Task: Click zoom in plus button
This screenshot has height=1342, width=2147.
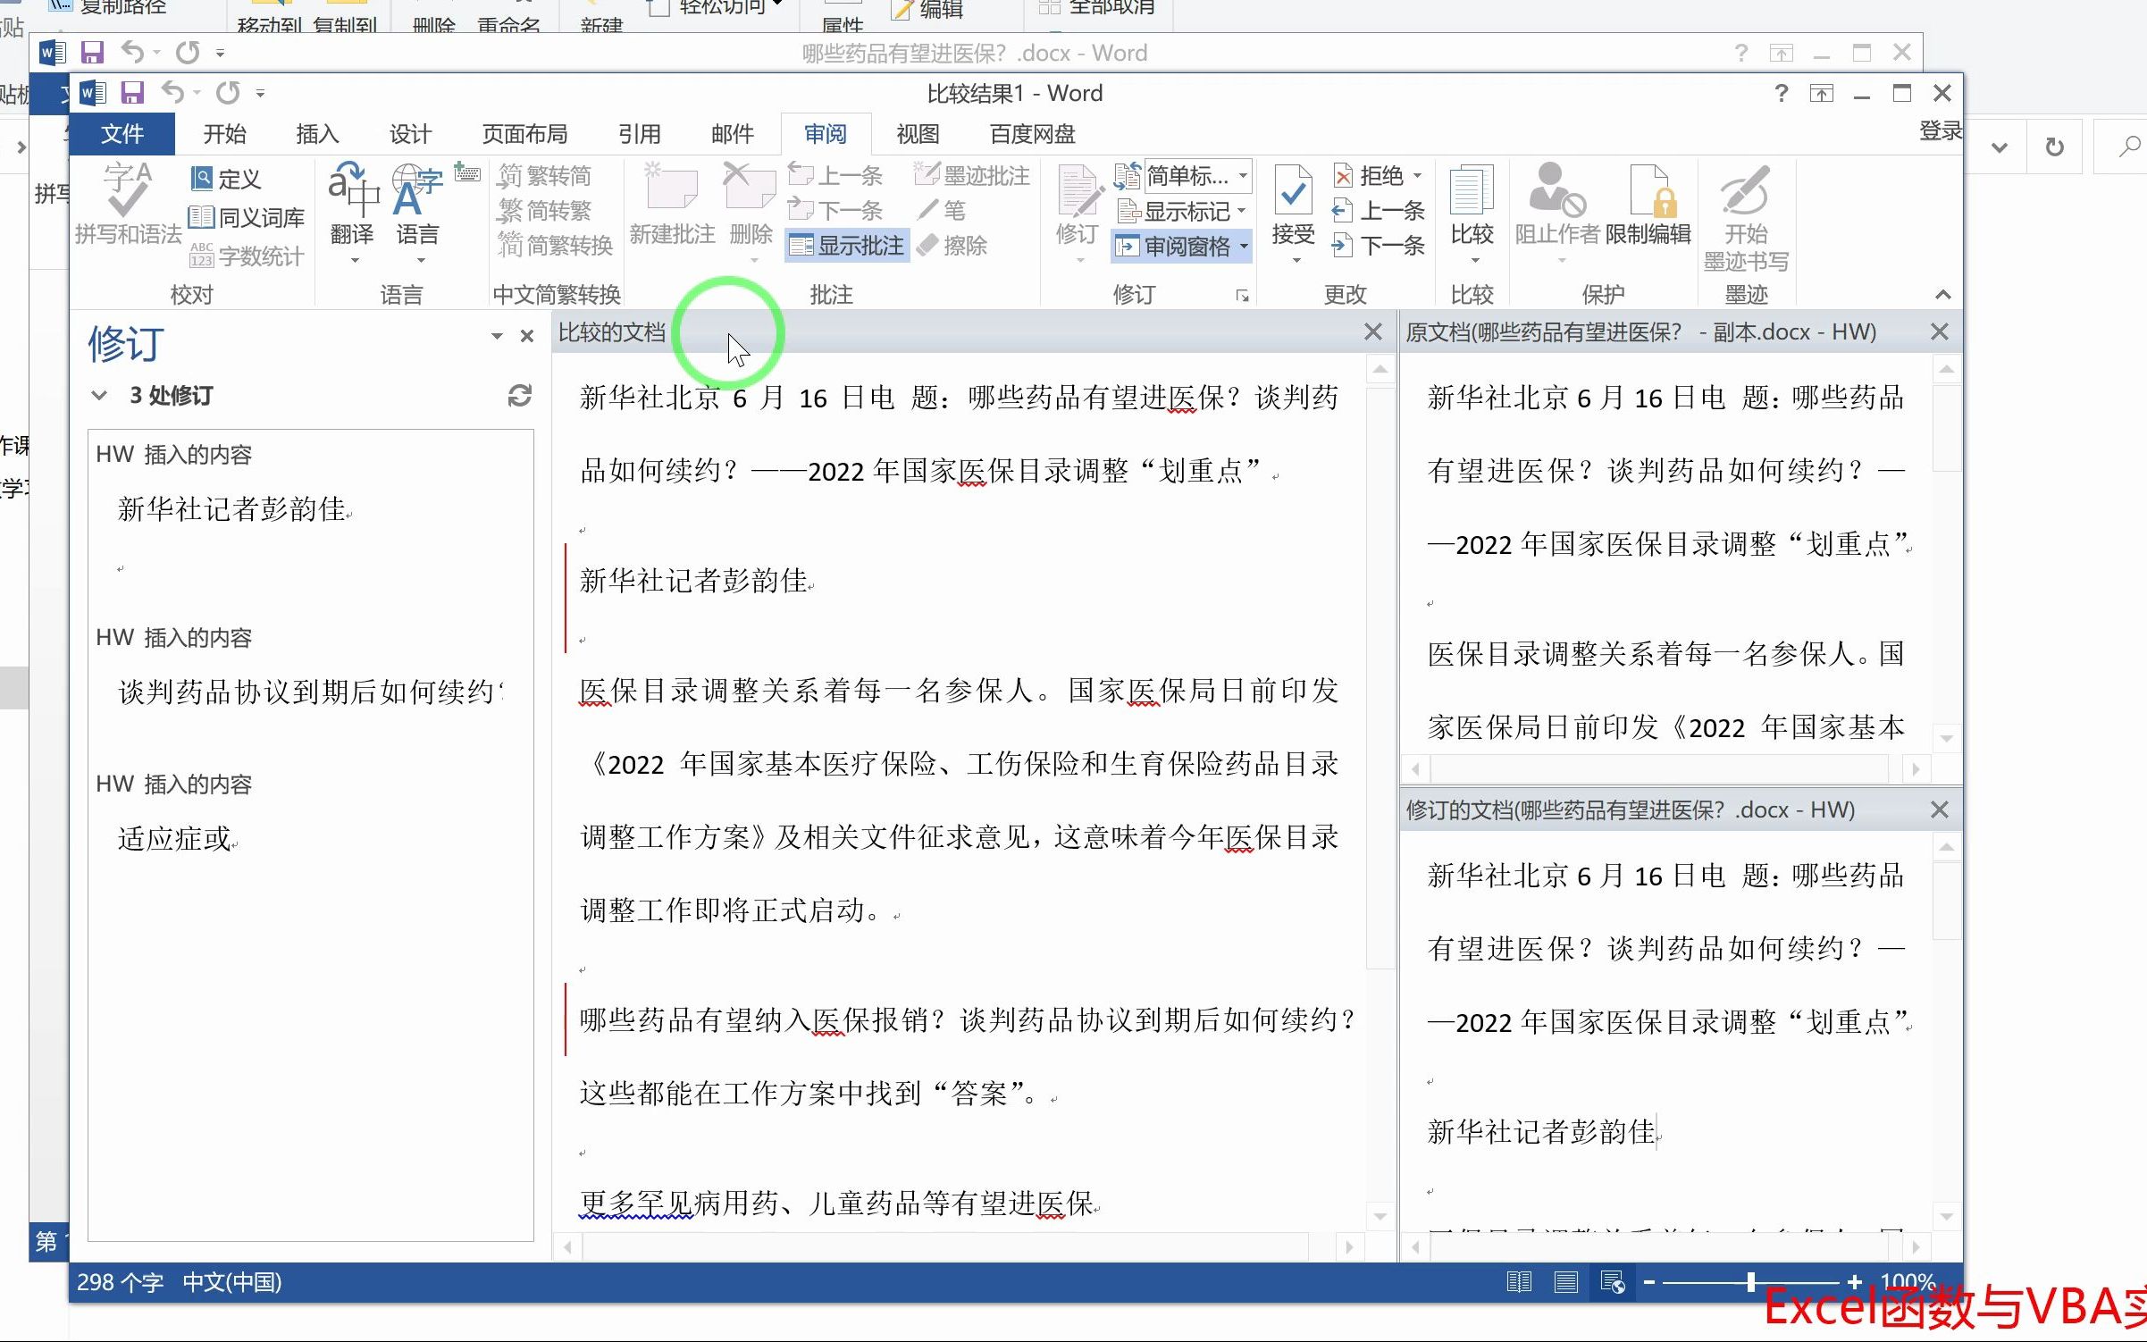Action: click(1854, 1283)
